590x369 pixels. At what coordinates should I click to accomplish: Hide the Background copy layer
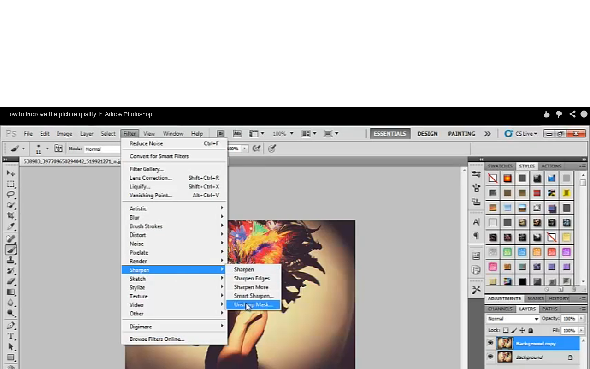pos(490,343)
